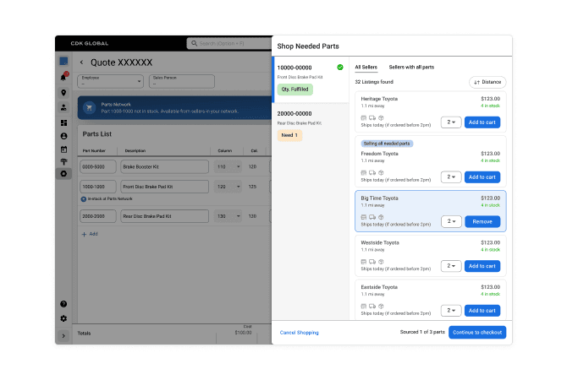Select the highlighted gear-ring sidebar icon

click(63, 174)
